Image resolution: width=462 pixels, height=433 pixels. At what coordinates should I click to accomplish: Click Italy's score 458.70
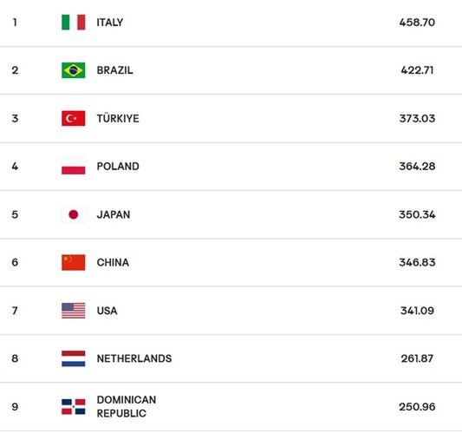click(417, 23)
